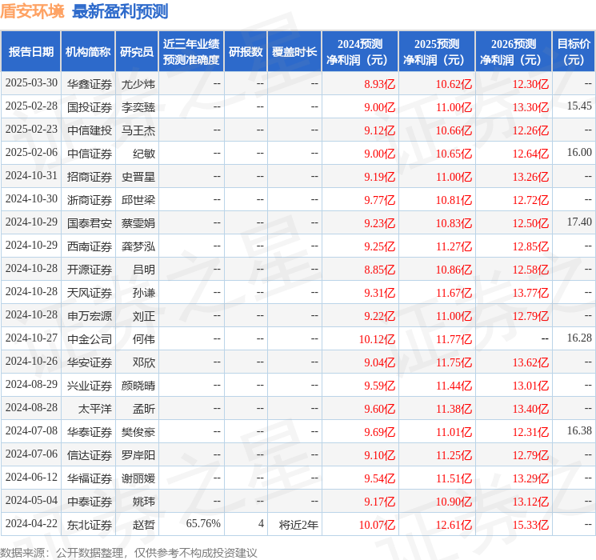Select the 国投证券 cell
The height and width of the screenshot is (560, 596).
(x=90, y=107)
